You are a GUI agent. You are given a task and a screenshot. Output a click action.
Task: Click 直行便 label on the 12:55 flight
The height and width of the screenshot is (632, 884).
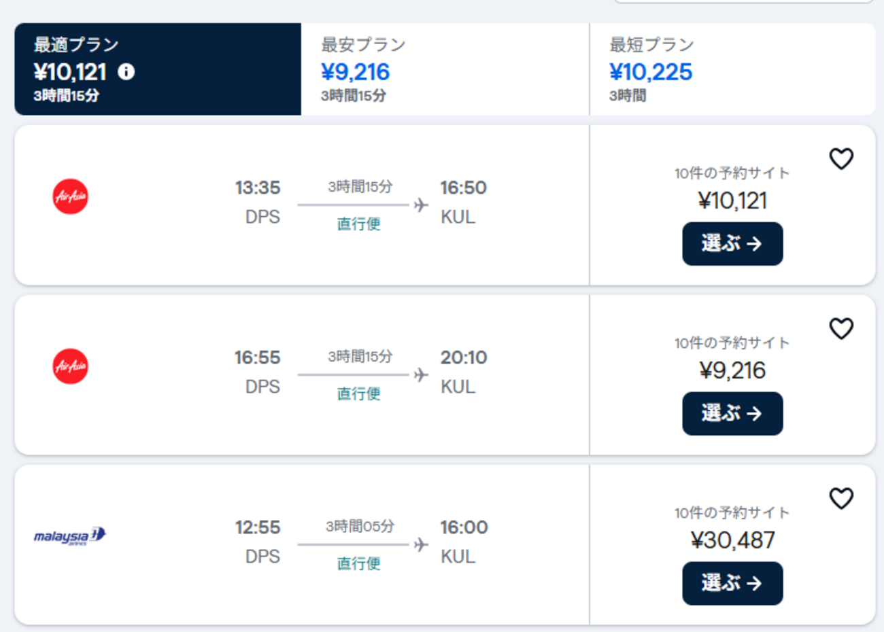[x=359, y=563]
